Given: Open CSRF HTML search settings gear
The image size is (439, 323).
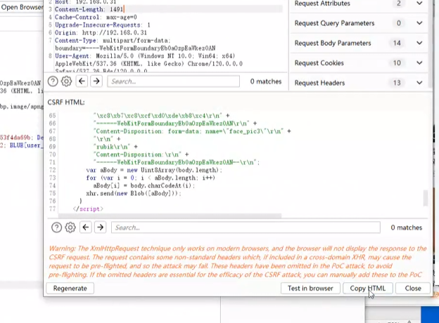Looking at the screenshot, I should point(70,228).
